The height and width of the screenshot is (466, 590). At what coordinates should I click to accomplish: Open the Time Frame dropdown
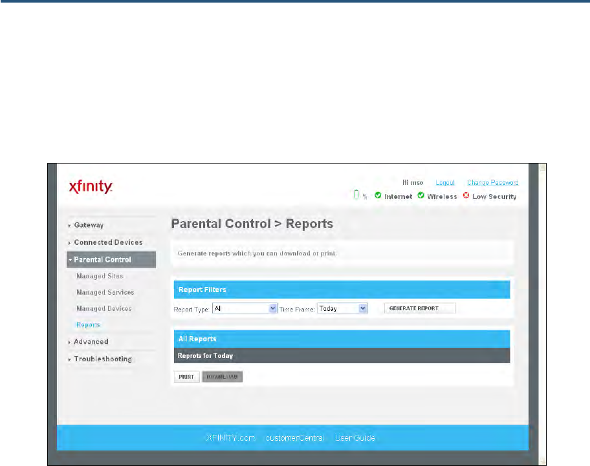(342, 308)
